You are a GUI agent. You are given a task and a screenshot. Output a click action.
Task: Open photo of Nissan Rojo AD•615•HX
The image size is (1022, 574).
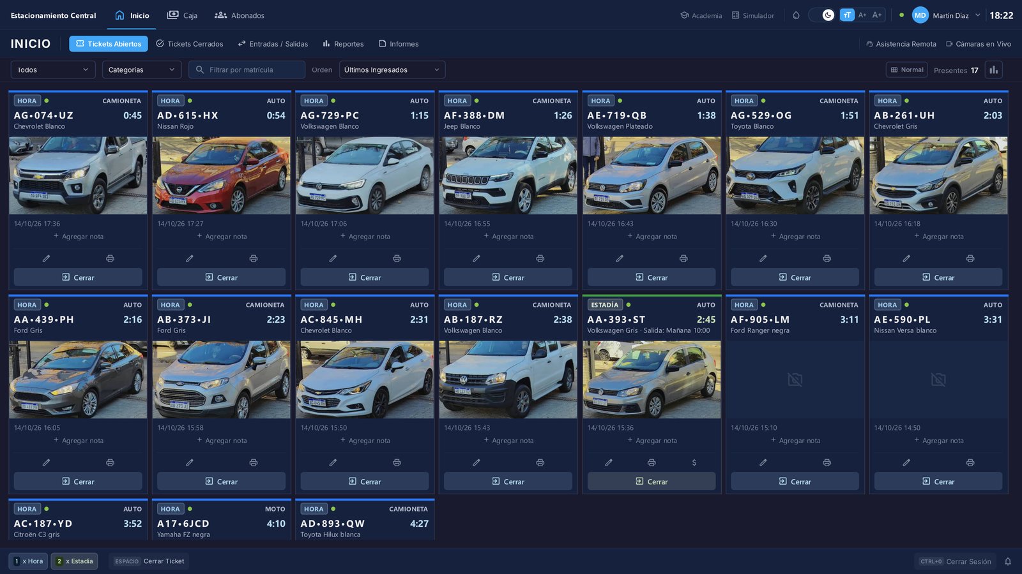coord(221,175)
